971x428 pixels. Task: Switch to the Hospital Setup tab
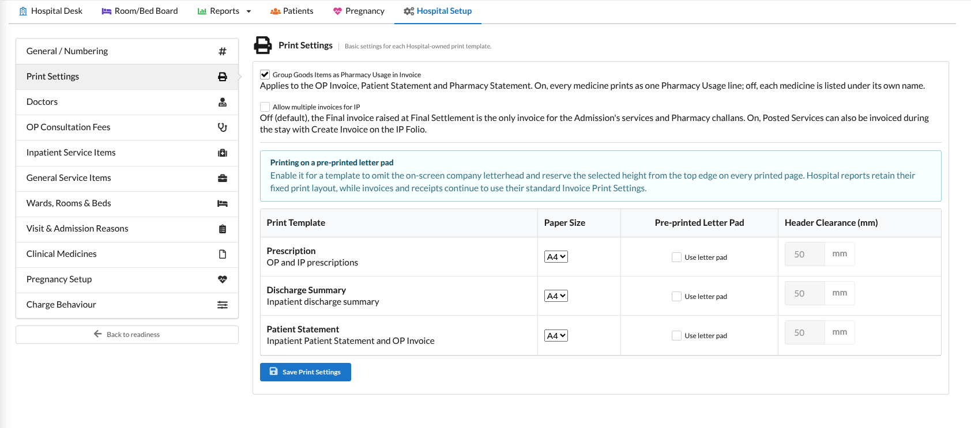click(x=438, y=11)
